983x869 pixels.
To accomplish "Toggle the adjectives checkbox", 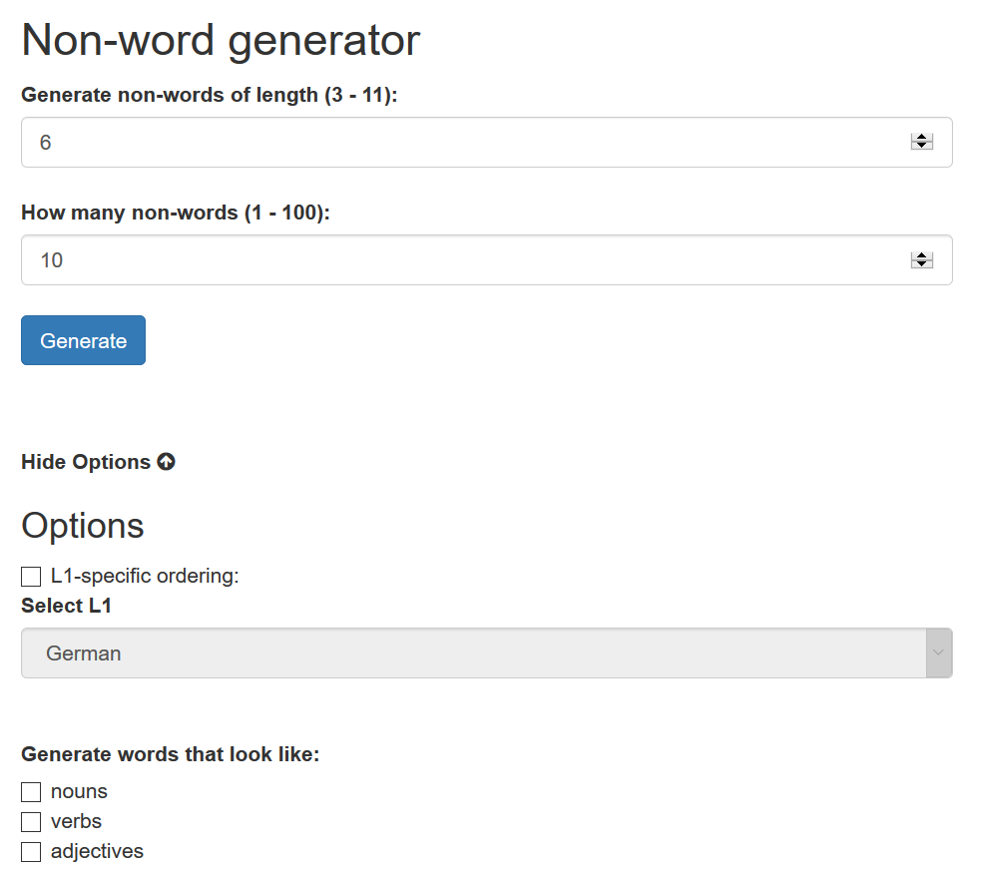I will (x=31, y=852).
